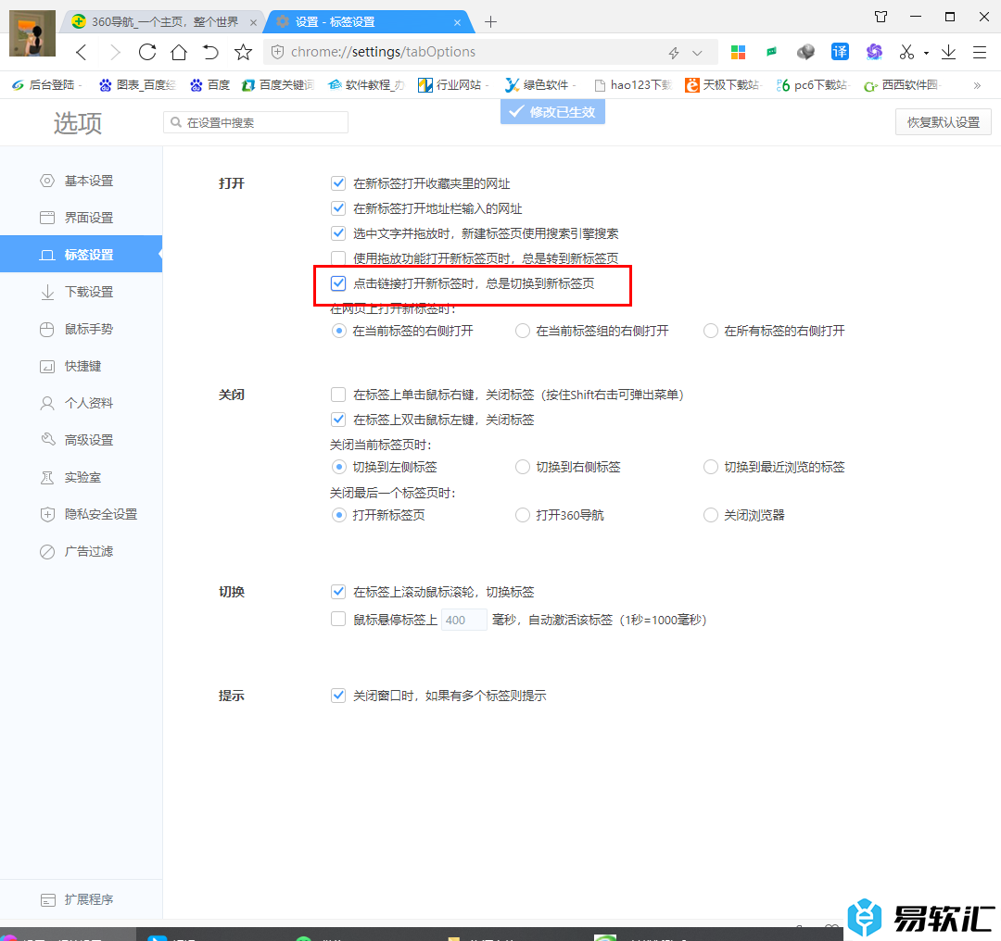Open the 绿色软件 bookmark

coord(540,85)
